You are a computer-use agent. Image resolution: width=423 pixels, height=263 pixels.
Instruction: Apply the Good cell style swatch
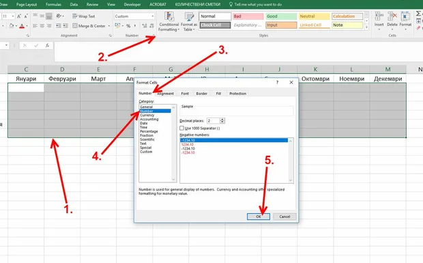pyautogui.click(x=281, y=16)
